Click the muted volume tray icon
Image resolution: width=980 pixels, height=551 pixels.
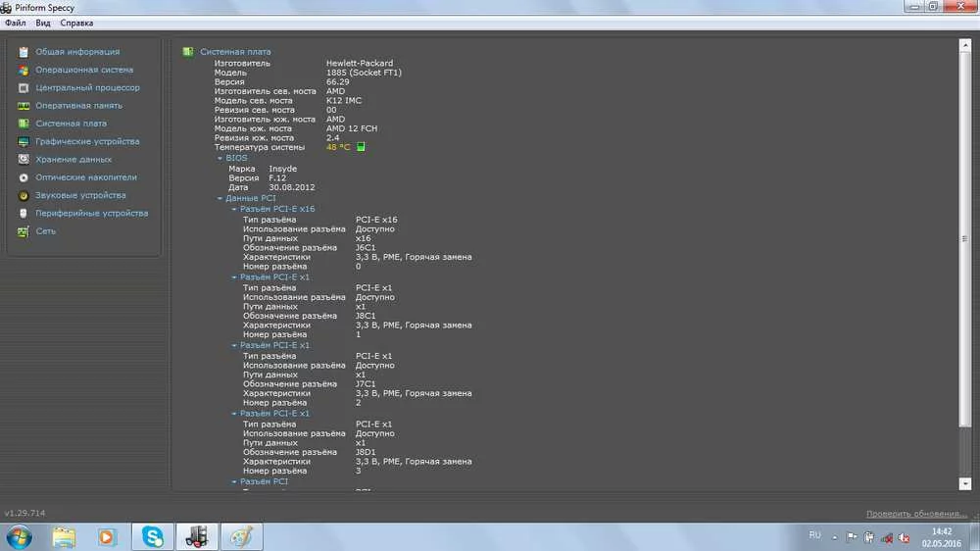point(905,538)
